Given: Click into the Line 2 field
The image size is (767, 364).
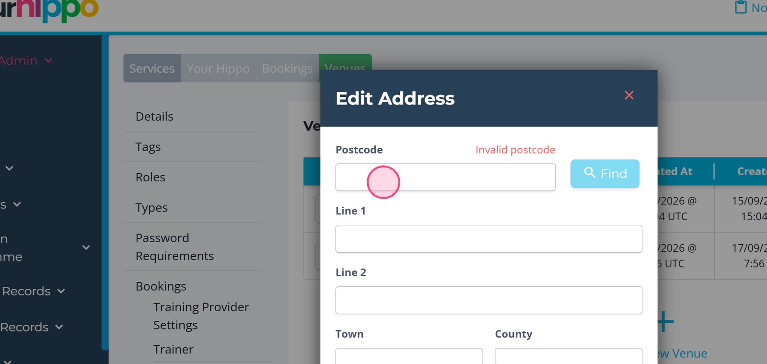Looking at the screenshot, I should [x=488, y=300].
